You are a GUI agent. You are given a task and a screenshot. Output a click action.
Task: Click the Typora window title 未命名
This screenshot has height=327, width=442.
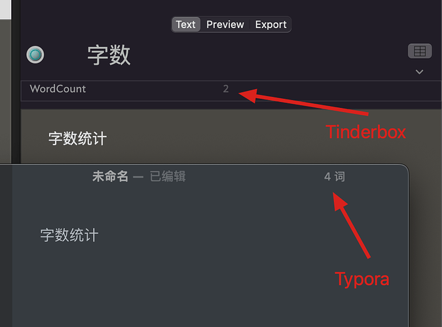110,177
